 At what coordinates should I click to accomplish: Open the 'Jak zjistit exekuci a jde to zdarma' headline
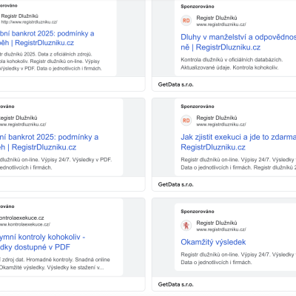click(238, 142)
